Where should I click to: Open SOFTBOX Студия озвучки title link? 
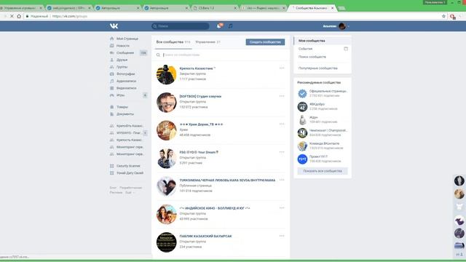[200, 96]
